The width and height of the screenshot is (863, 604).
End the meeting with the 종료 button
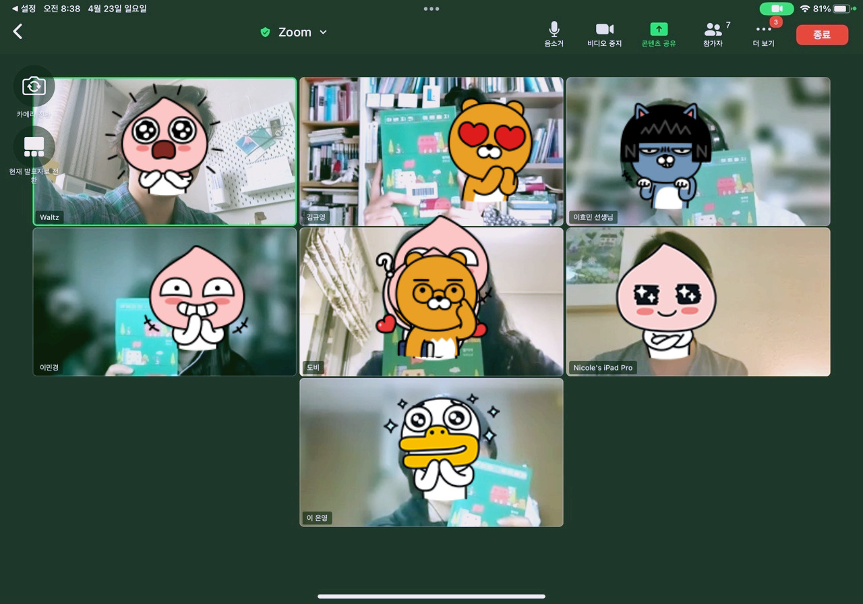[822, 34]
